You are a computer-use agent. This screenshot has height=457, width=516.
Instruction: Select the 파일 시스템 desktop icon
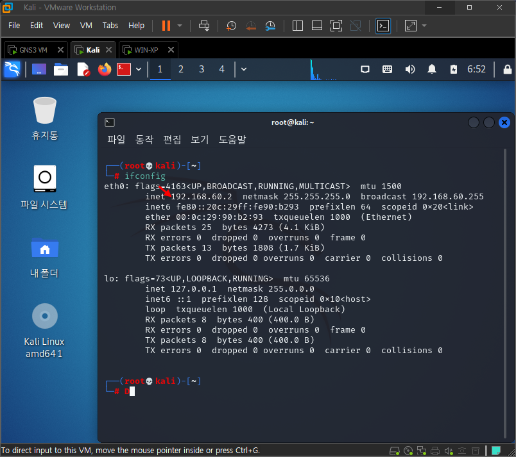click(44, 187)
